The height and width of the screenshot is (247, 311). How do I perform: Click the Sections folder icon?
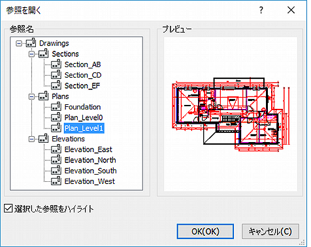(x=43, y=53)
